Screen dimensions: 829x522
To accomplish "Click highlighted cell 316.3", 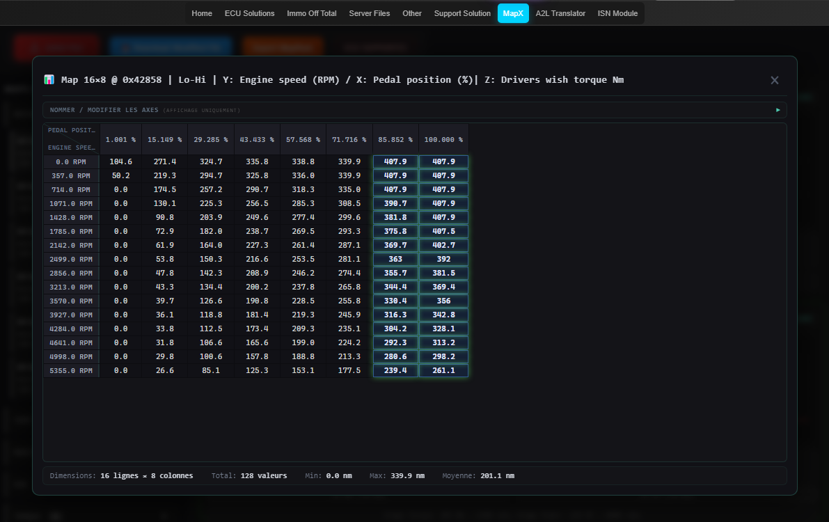I will 395,315.
